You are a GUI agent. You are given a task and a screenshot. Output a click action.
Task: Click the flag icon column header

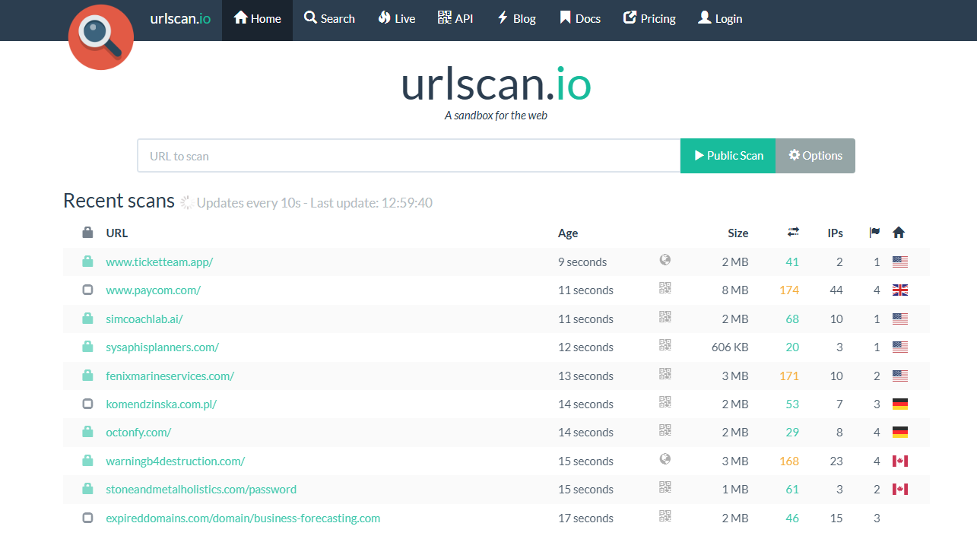tap(874, 232)
